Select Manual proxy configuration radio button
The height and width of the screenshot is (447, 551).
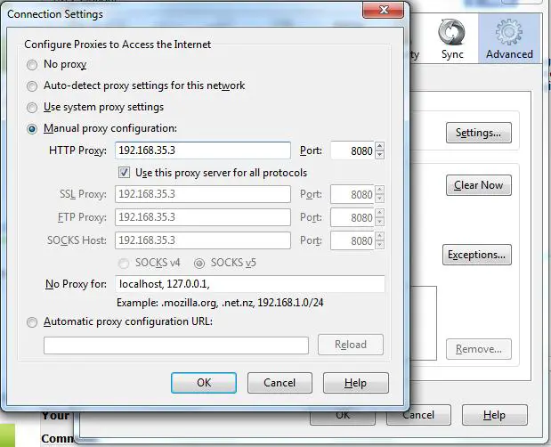pos(32,129)
